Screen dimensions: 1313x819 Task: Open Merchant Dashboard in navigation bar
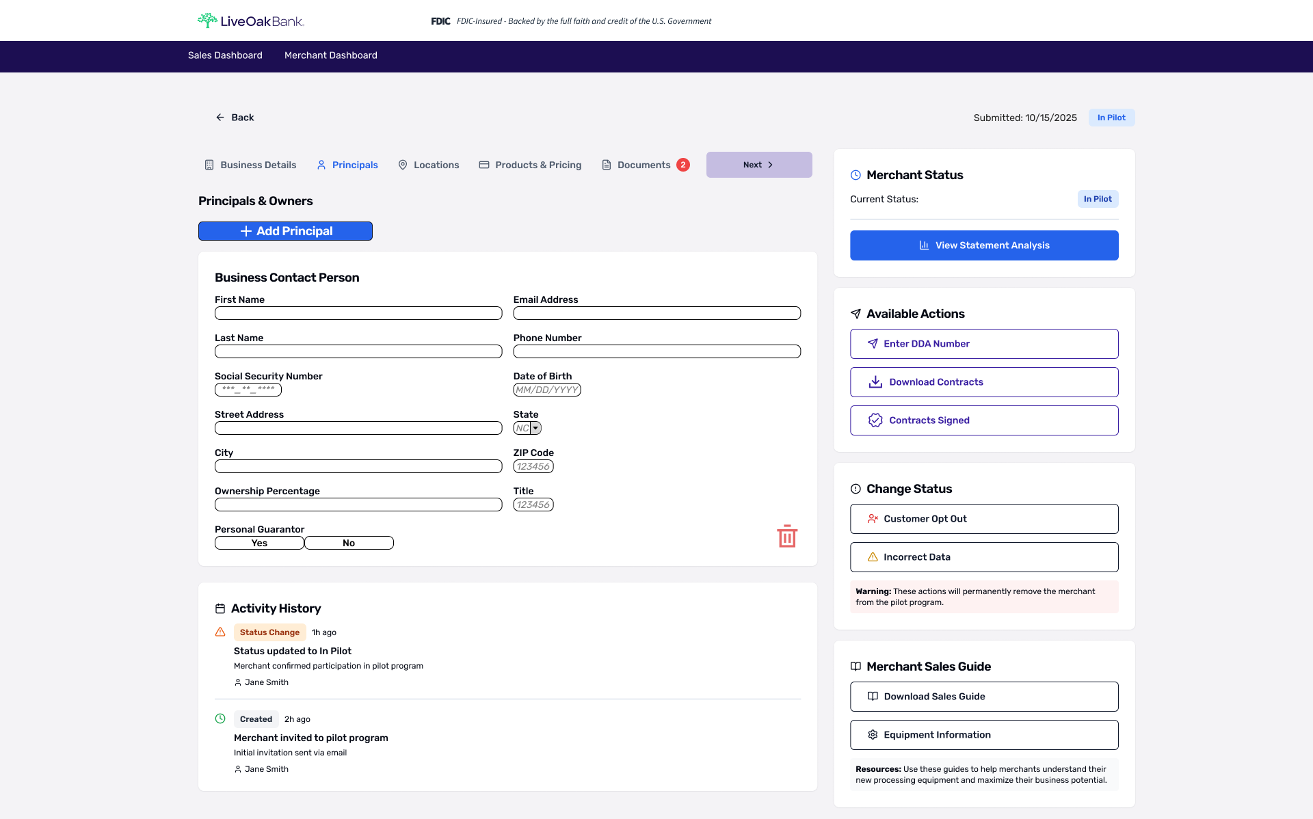point(330,55)
